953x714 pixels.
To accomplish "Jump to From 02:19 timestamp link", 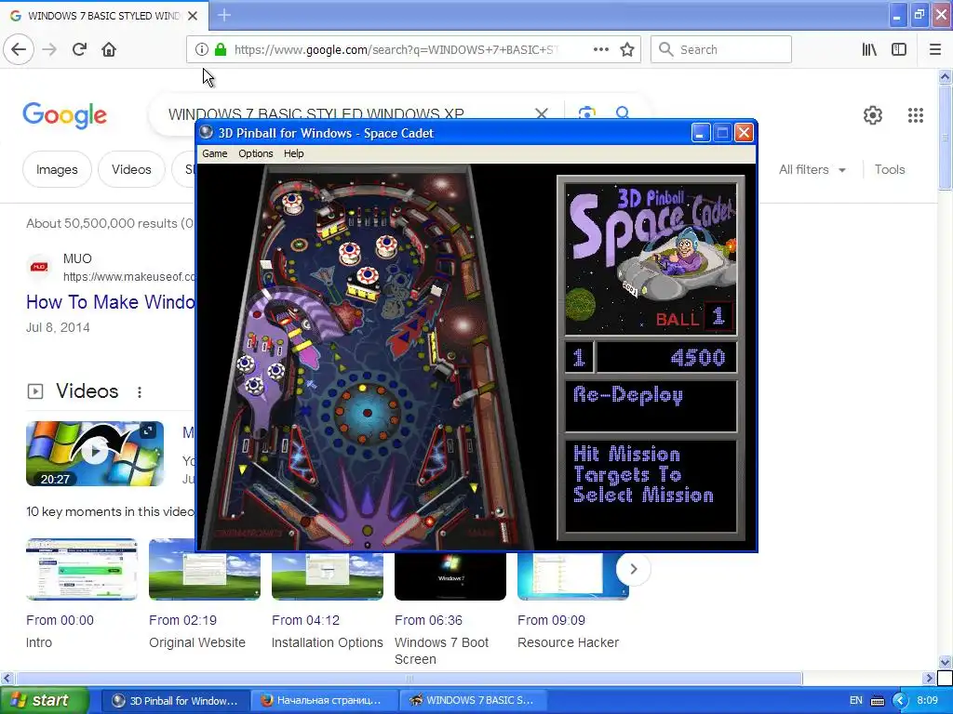I will click(183, 620).
